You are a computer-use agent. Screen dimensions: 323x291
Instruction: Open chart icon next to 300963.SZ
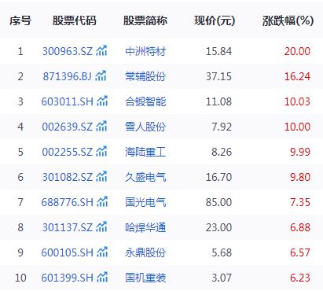101,51
